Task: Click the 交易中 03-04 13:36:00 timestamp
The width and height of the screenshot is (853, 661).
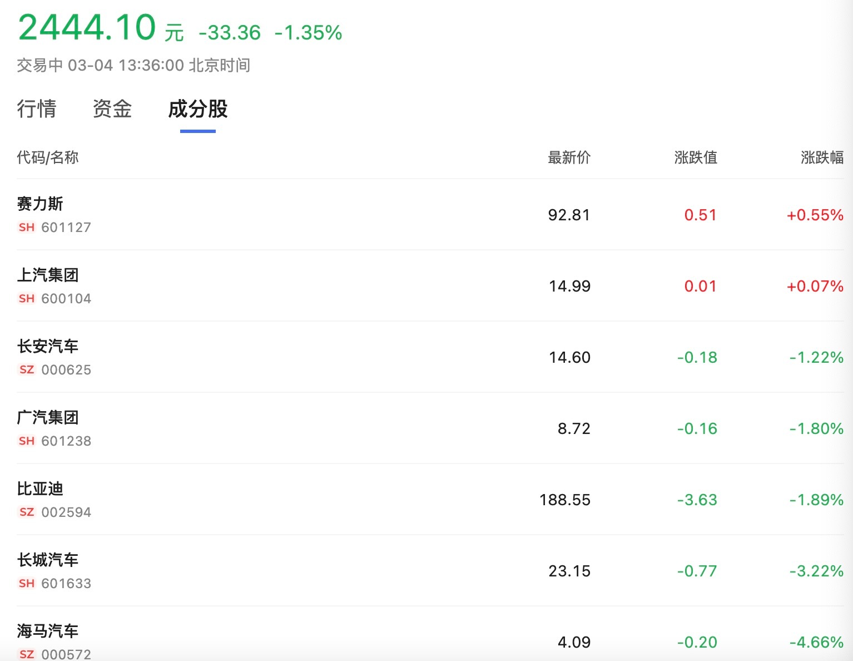Action: (133, 65)
